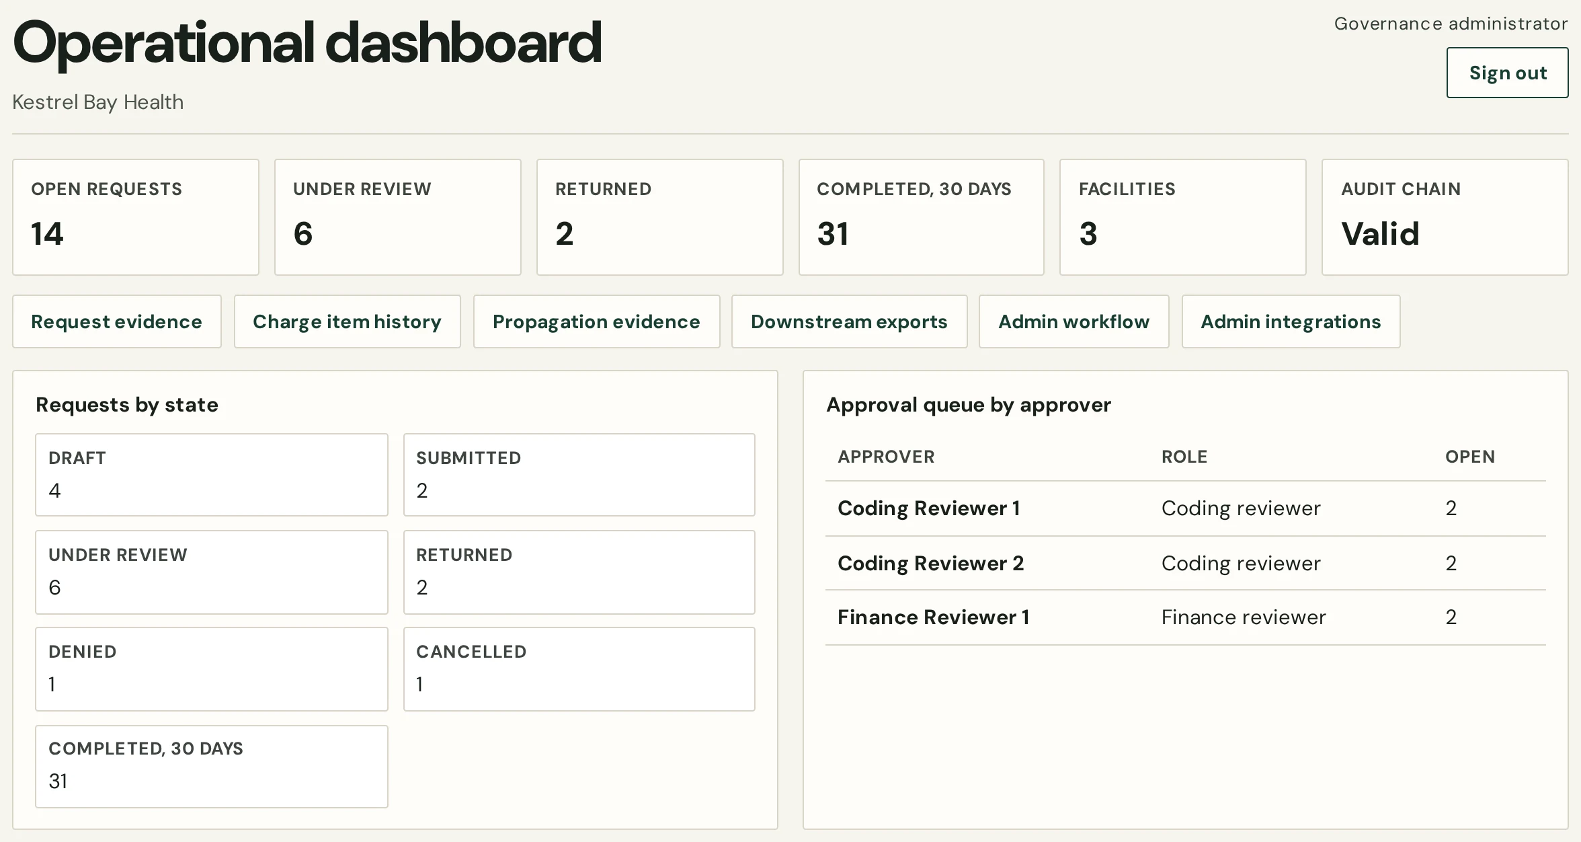Click the Audit Chain Valid card

point(1445,217)
